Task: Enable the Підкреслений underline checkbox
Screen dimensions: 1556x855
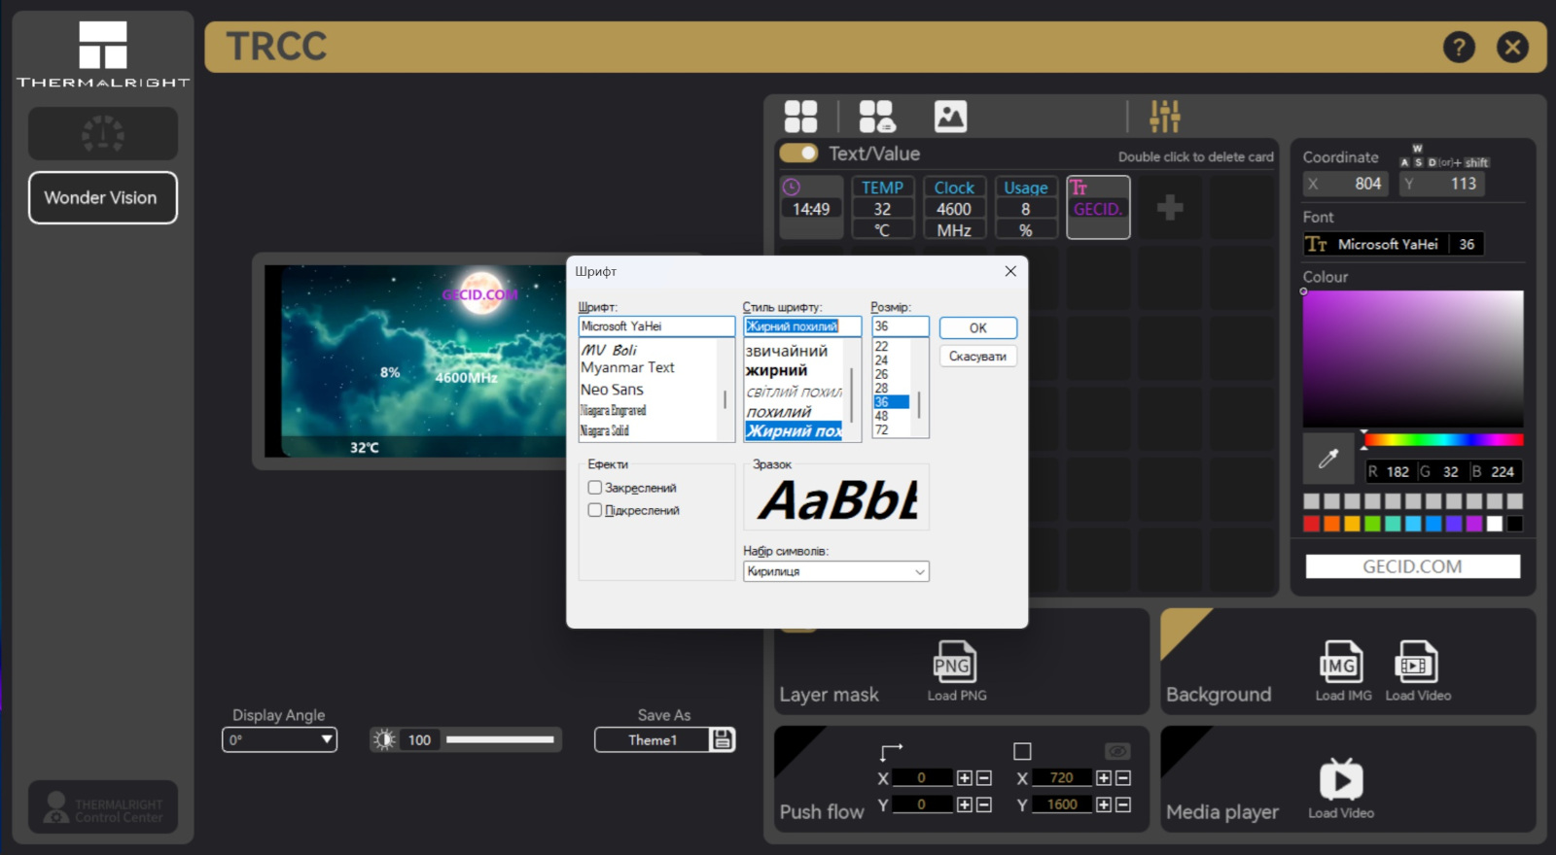Action: point(595,510)
